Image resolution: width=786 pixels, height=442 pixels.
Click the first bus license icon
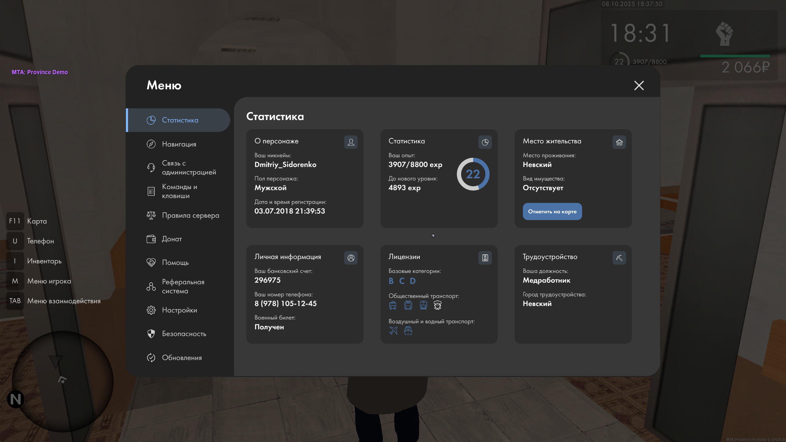pyautogui.click(x=393, y=305)
